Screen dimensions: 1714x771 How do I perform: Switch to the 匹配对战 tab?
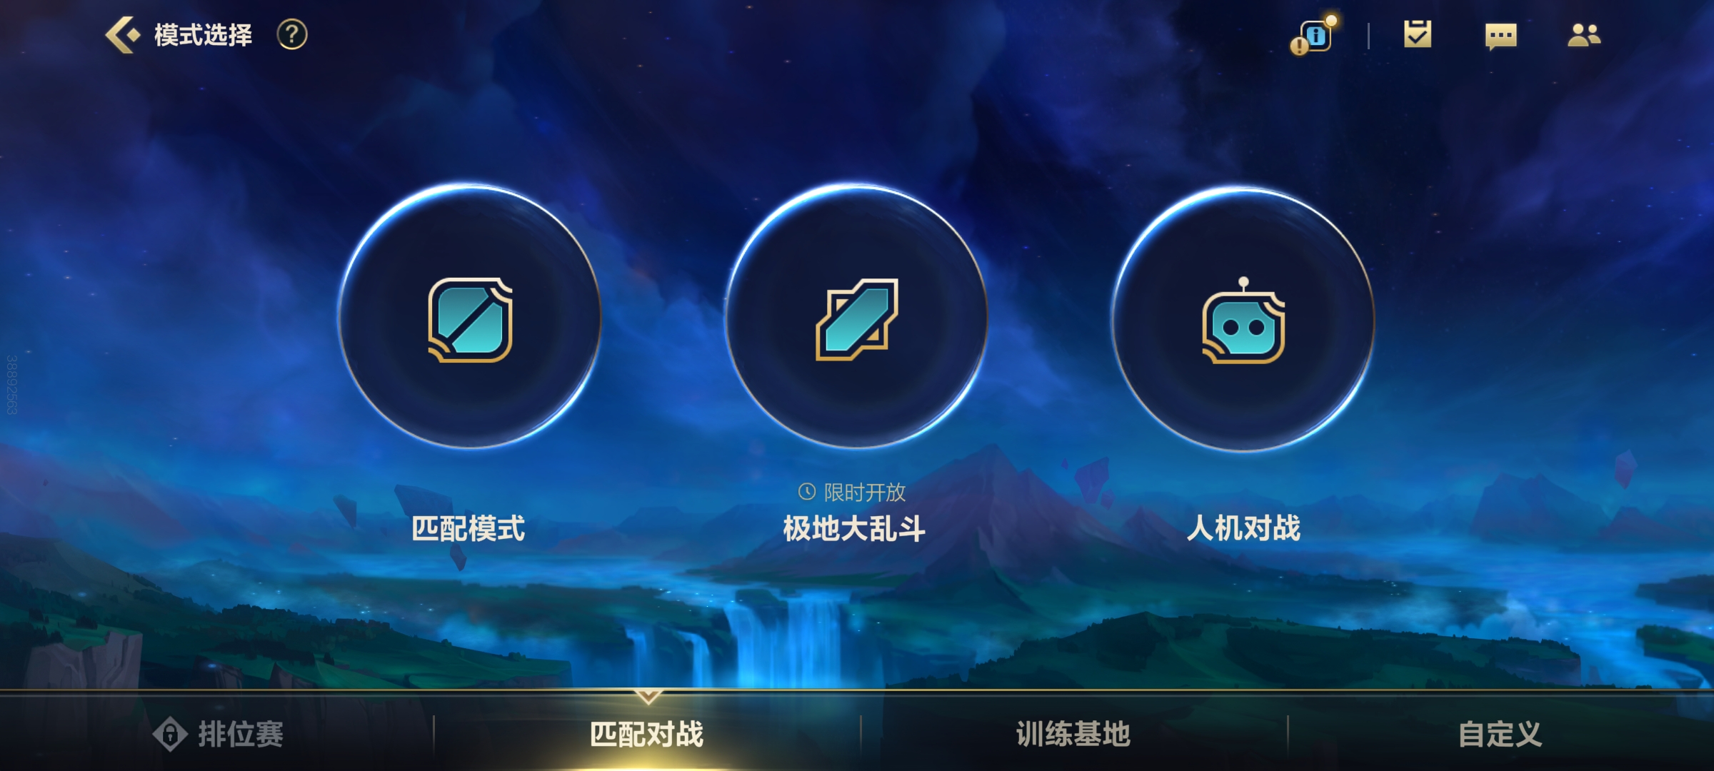tap(647, 733)
